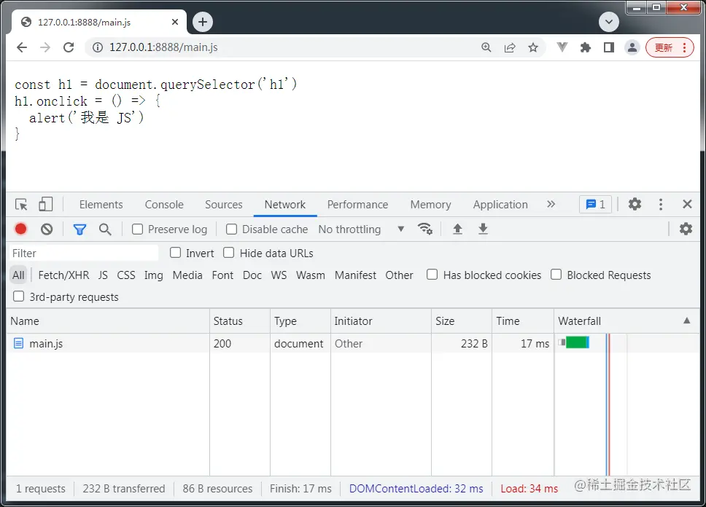Show more DevTools tabs chevron
The image size is (706, 507).
[551, 204]
